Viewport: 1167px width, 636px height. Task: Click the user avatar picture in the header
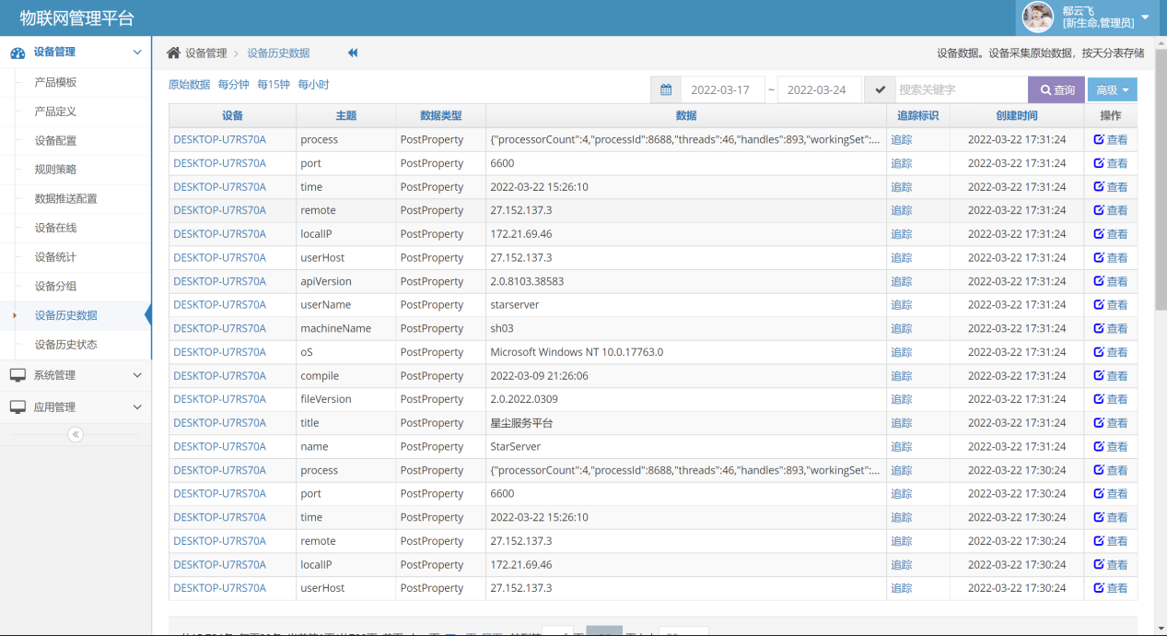(1038, 17)
